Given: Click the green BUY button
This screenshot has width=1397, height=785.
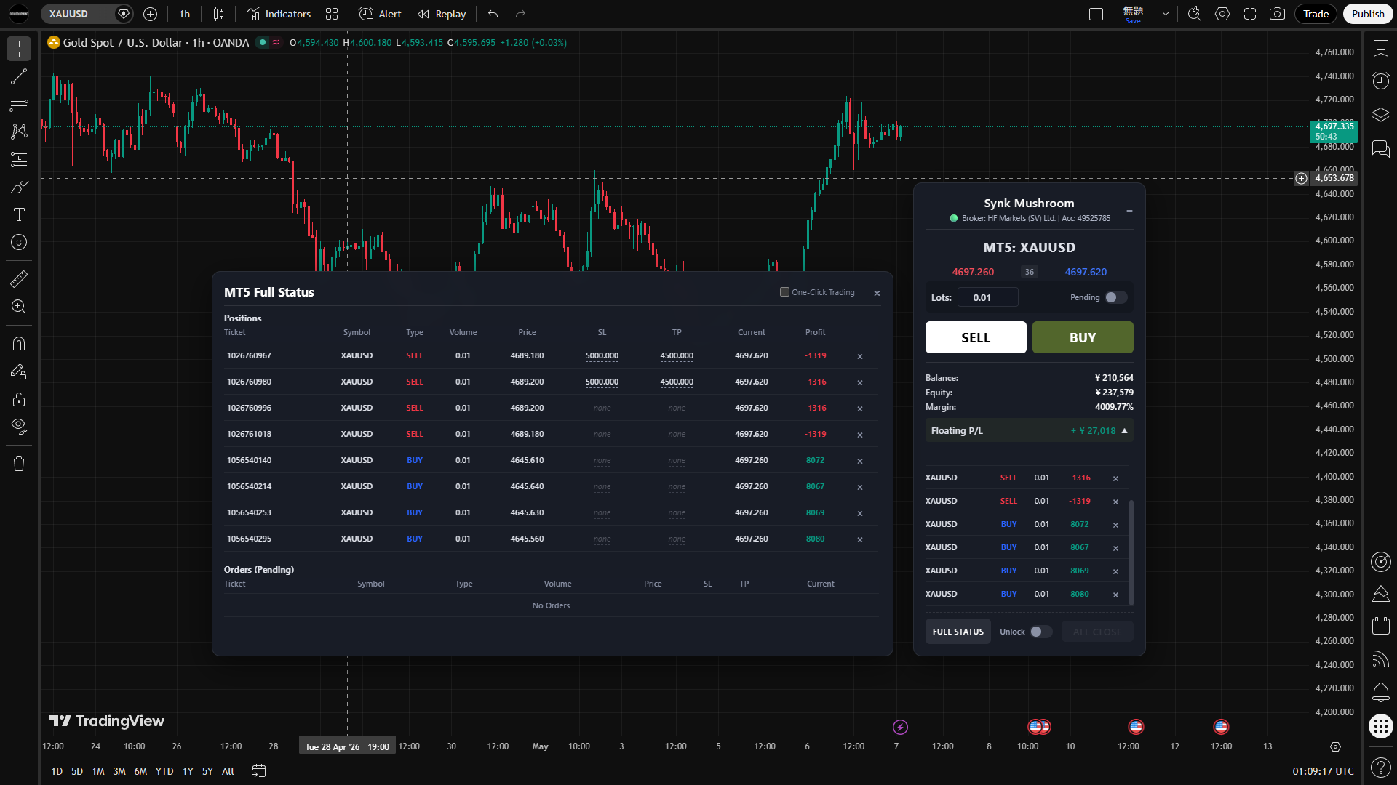Looking at the screenshot, I should [x=1083, y=337].
